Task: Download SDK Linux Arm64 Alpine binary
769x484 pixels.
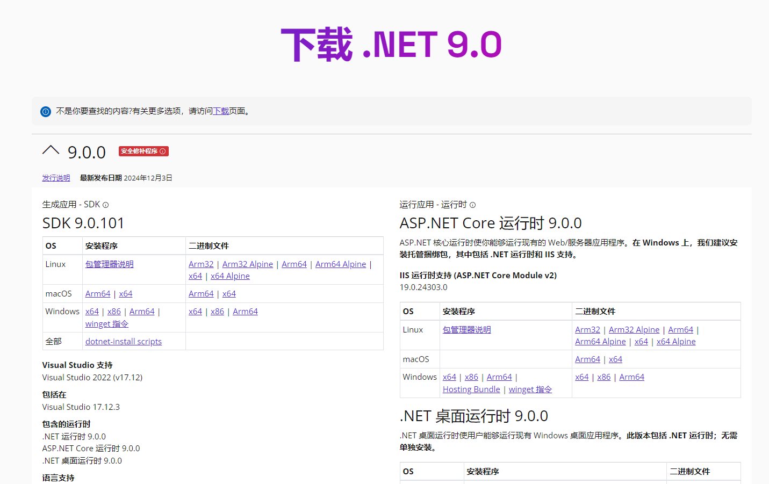Action: [341, 264]
